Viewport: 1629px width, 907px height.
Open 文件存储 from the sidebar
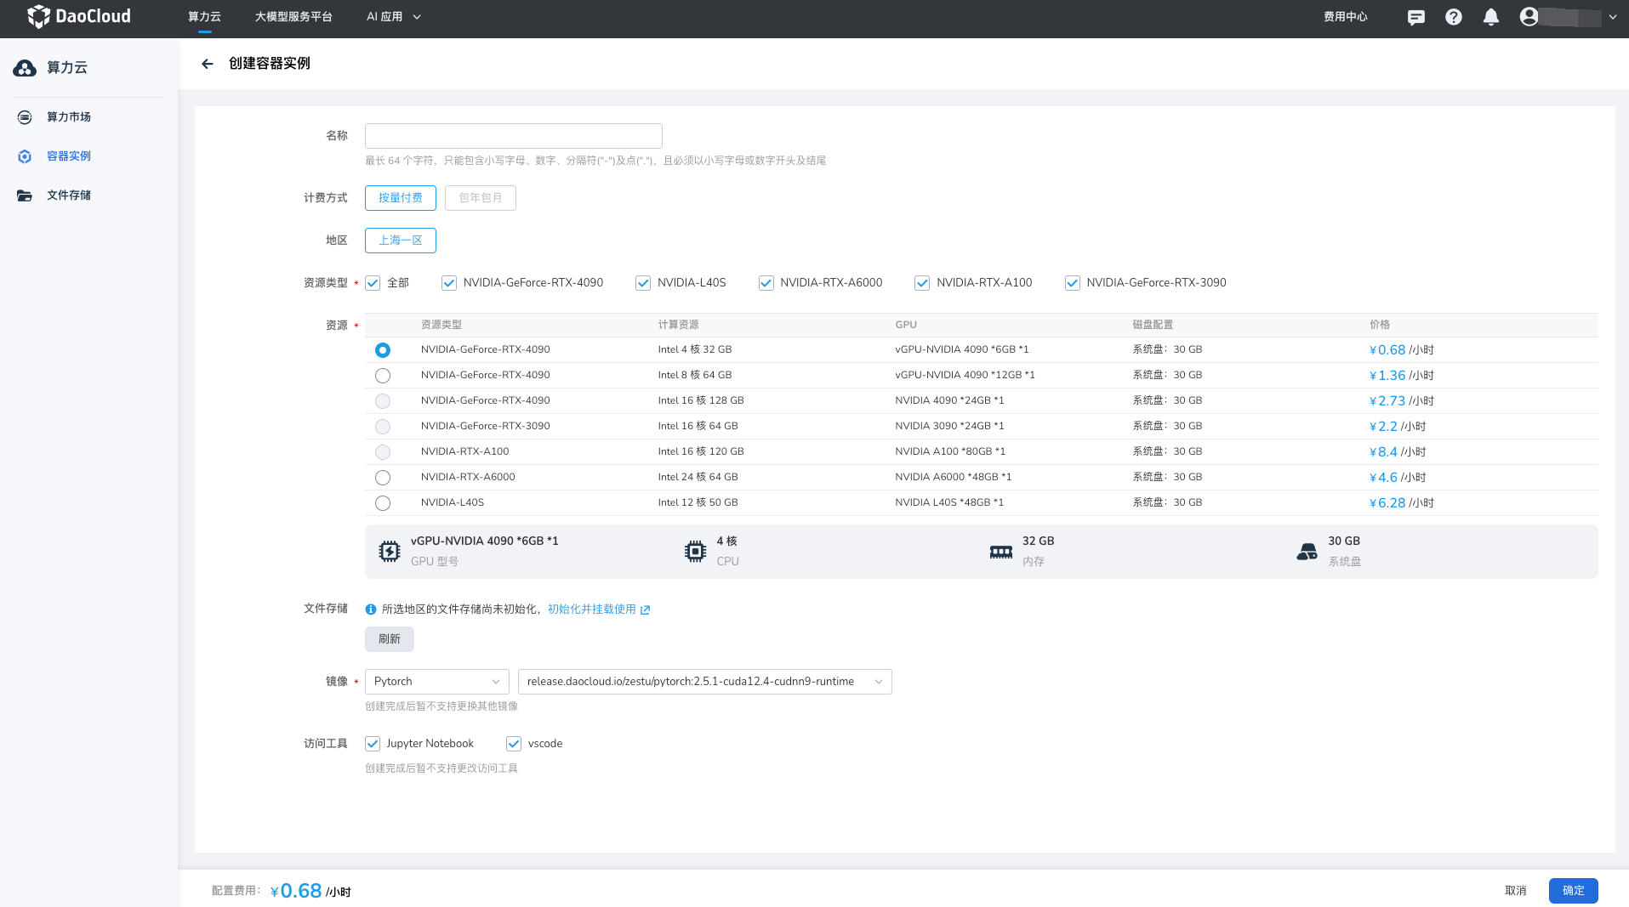[x=68, y=196]
